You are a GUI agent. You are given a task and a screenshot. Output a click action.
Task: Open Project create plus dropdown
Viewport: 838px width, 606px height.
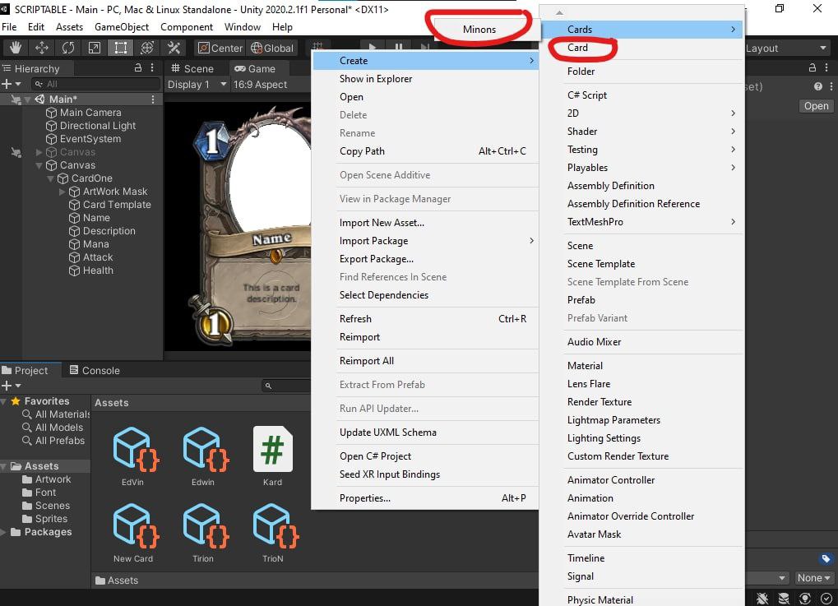pyautogui.click(x=12, y=386)
